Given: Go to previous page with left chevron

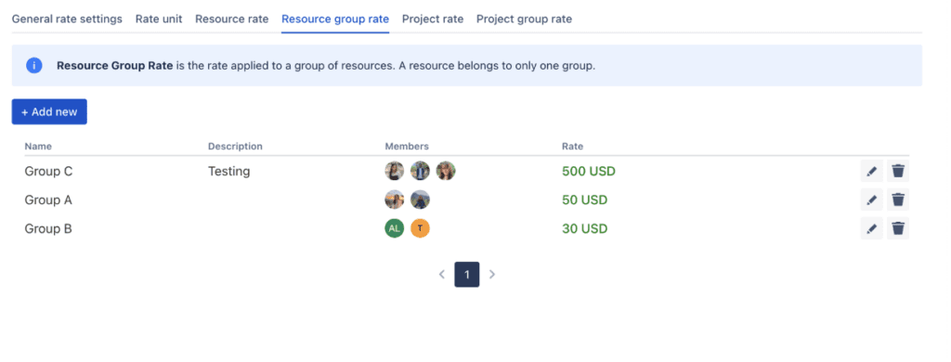Looking at the screenshot, I should point(442,274).
